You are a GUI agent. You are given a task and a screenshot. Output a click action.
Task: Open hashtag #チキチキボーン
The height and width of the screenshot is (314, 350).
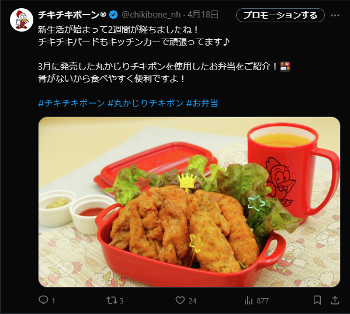click(x=71, y=103)
